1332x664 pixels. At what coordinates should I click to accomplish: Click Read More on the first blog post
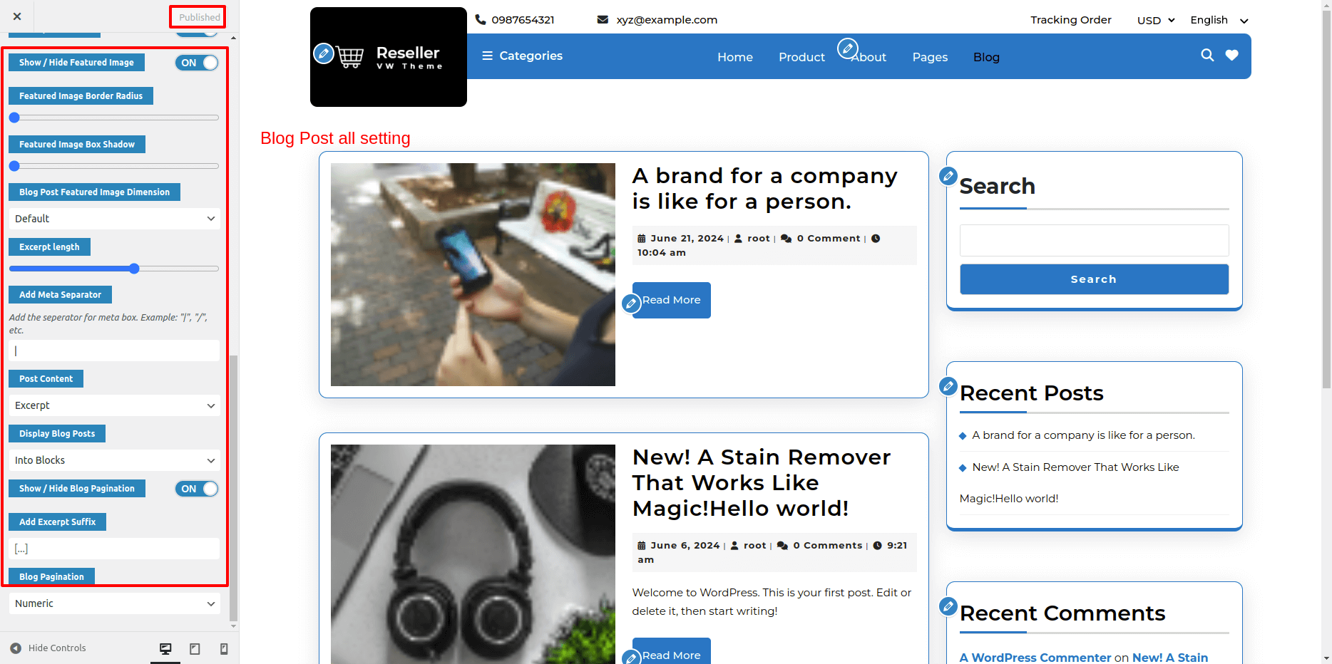pyautogui.click(x=672, y=300)
